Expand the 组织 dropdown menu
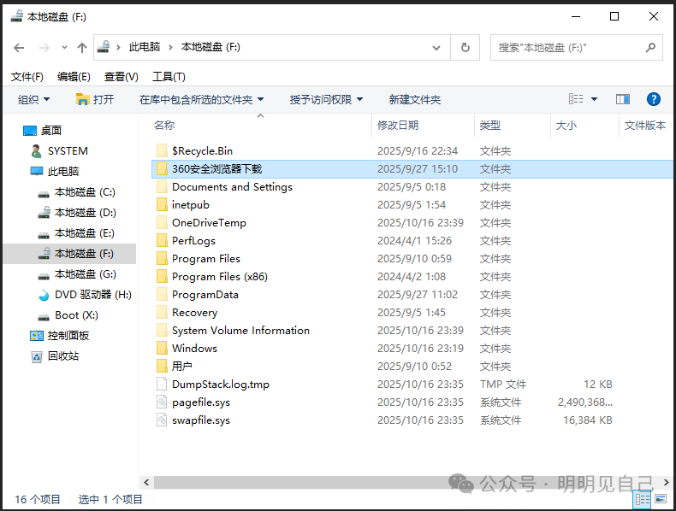 point(34,99)
